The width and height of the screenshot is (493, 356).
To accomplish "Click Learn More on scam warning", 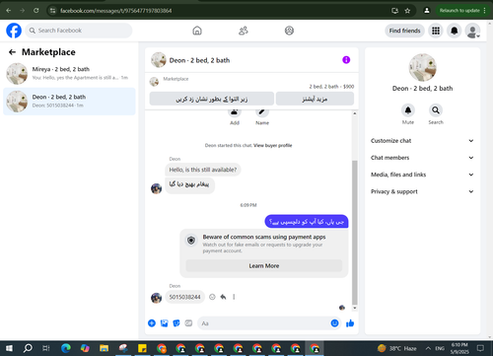I will (264, 265).
